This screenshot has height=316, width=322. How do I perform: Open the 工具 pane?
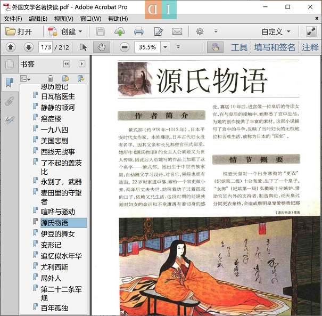pyautogui.click(x=240, y=47)
